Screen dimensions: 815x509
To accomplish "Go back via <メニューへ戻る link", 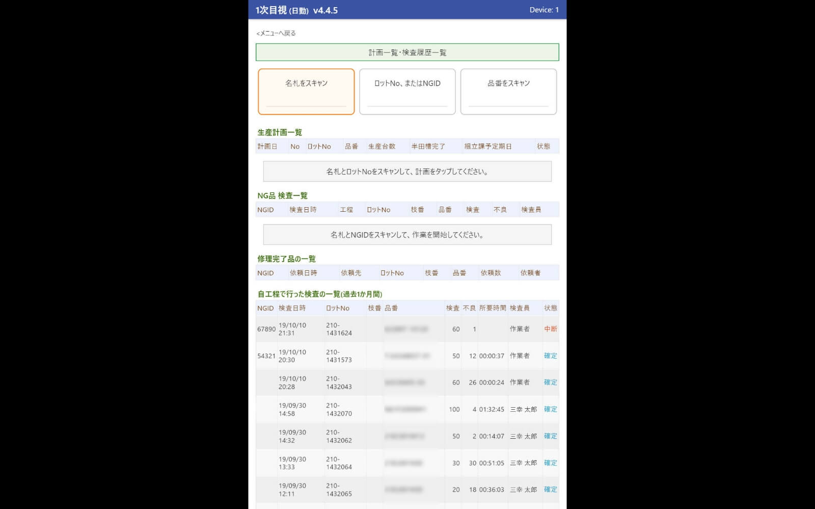I will point(276,33).
